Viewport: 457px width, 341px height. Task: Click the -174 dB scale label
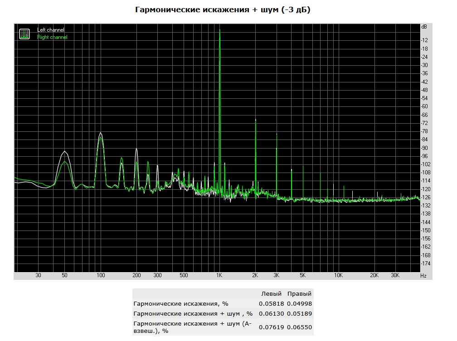pyautogui.click(x=426, y=263)
